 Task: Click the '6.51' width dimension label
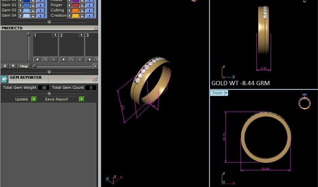[264, 69]
